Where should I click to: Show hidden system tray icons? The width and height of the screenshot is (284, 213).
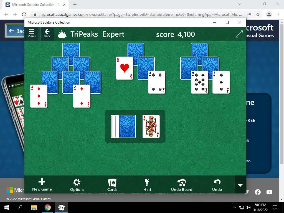(235, 207)
